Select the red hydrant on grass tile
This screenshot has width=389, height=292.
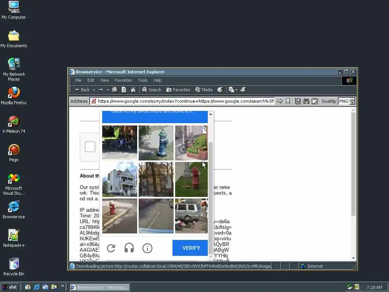pyautogui.click(x=191, y=179)
